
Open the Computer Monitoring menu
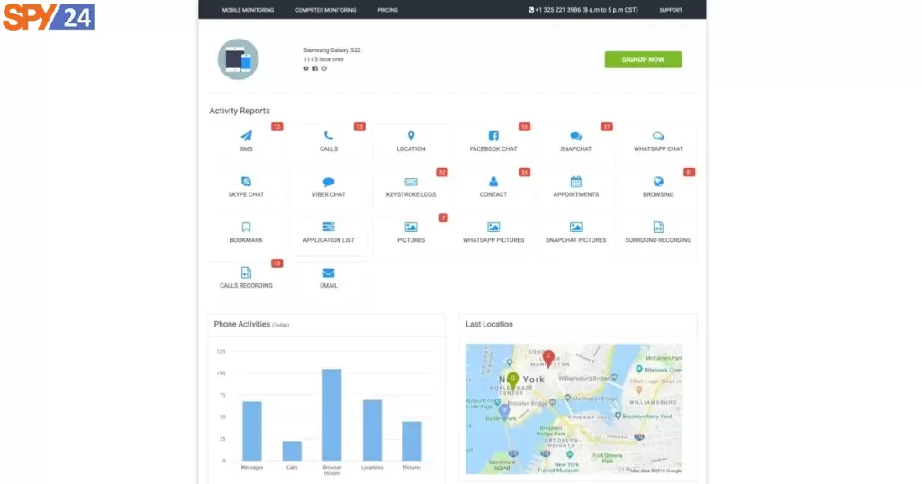click(326, 10)
